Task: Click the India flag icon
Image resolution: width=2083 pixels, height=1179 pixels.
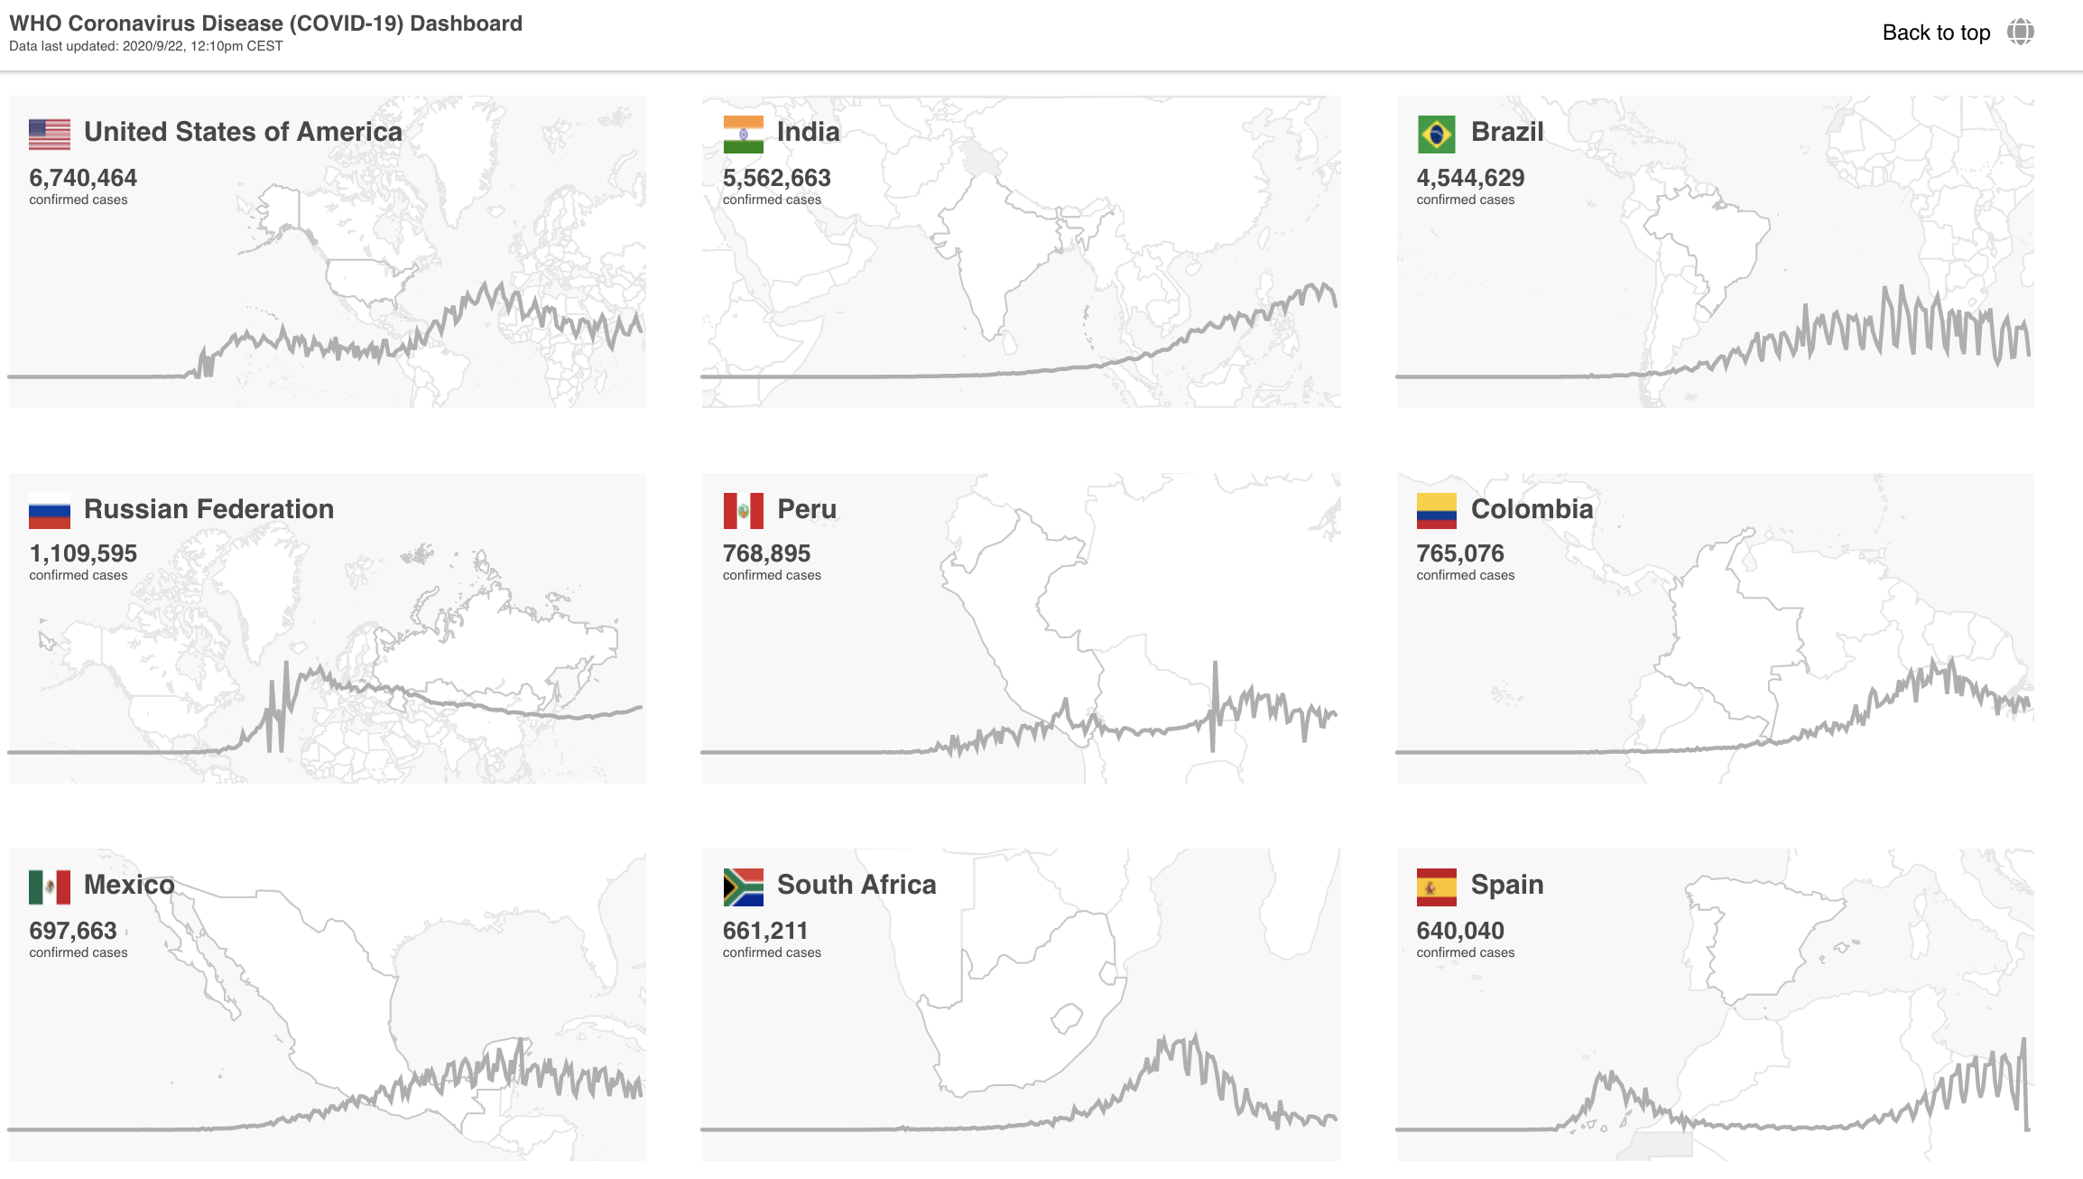Action: pyautogui.click(x=743, y=134)
